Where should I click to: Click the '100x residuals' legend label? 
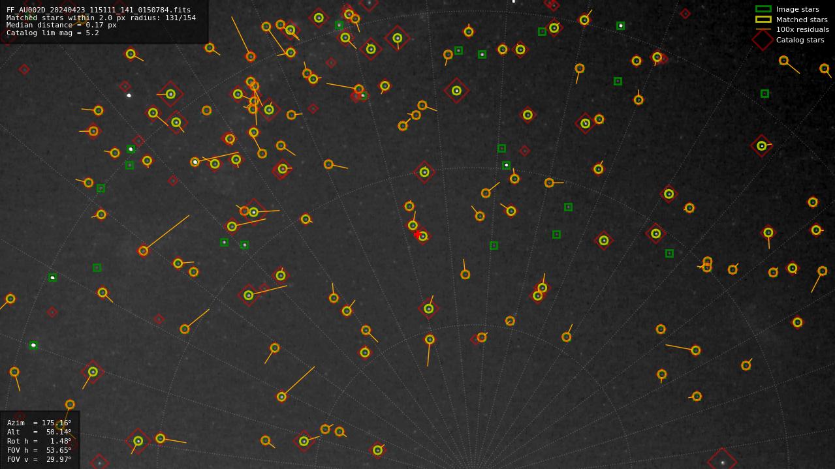(x=802, y=29)
